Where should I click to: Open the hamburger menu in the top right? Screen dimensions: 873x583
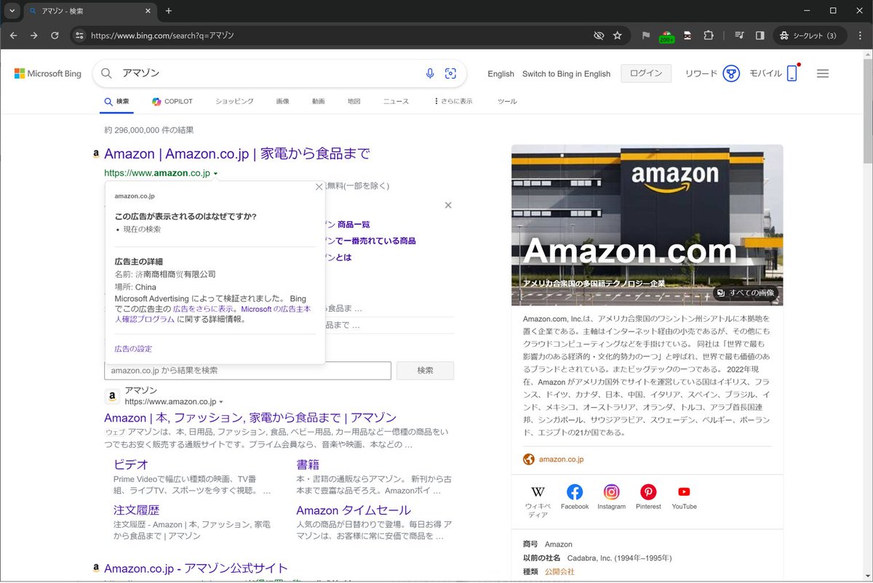coord(823,73)
